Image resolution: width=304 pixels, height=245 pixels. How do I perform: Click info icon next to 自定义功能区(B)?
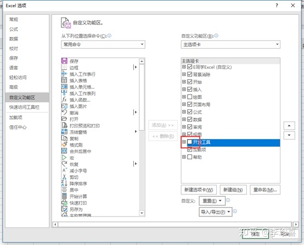(x=216, y=36)
